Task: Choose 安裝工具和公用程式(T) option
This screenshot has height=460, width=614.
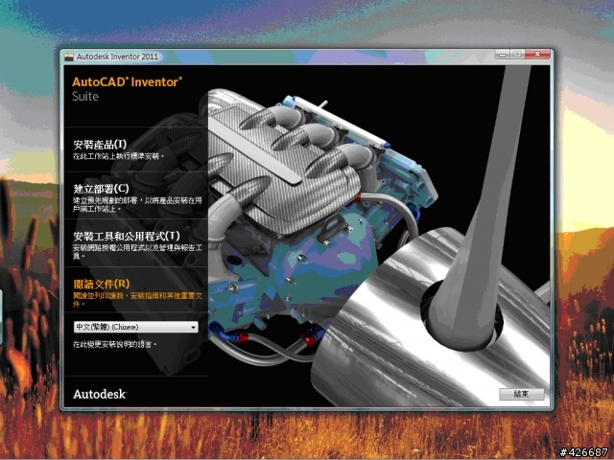Action: point(127,236)
